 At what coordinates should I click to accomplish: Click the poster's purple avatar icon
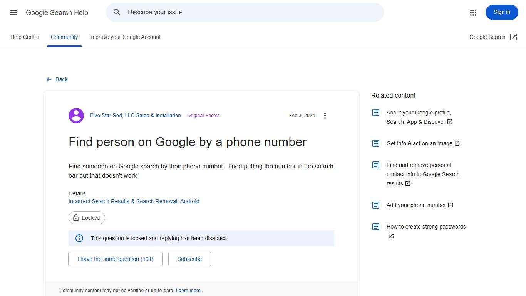point(76,115)
